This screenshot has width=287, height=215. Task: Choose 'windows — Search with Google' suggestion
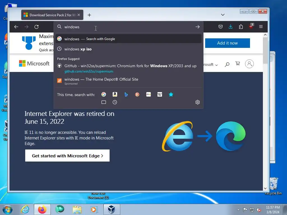coord(128,39)
